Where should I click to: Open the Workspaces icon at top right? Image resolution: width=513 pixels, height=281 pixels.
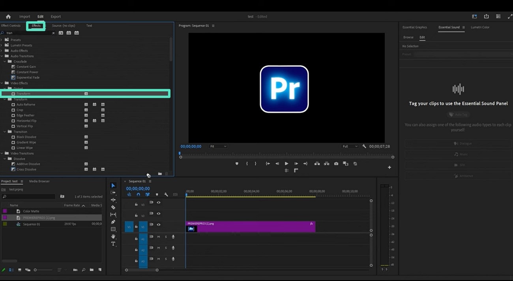474,17
